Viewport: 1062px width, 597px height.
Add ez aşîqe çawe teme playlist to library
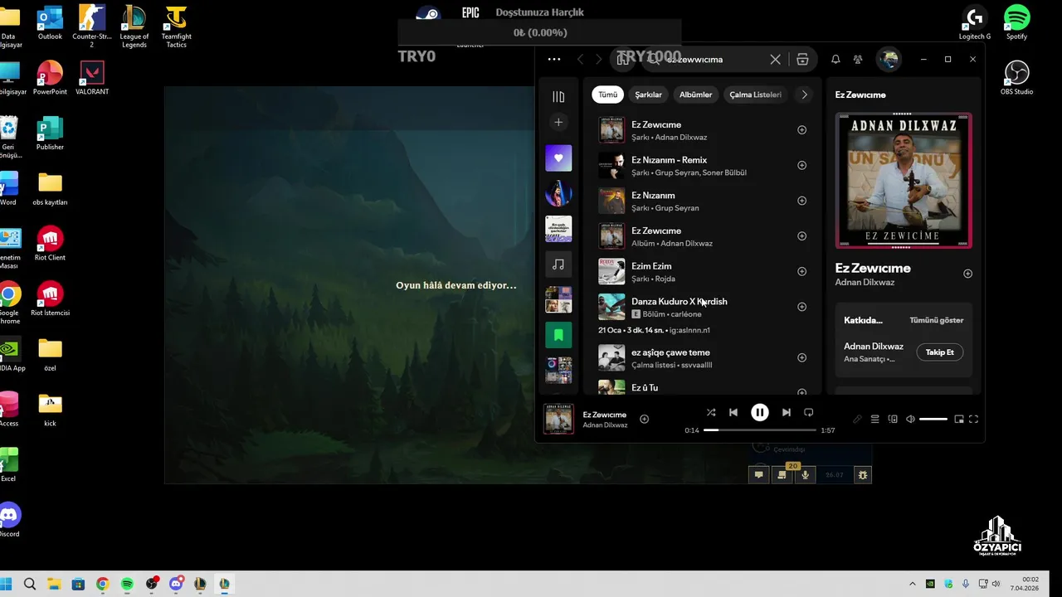click(801, 358)
